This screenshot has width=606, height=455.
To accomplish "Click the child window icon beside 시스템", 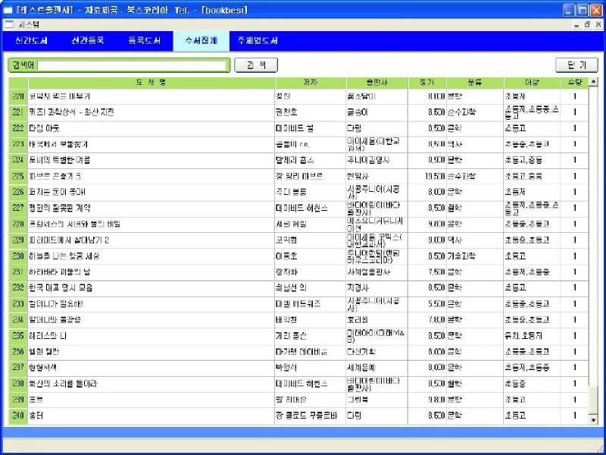I will (x=8, y=25).
